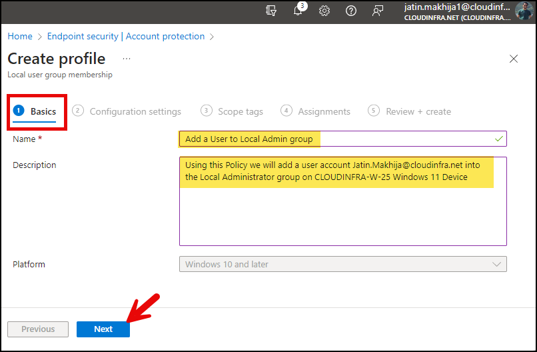Open the directory and subscription filter icon

271,11
